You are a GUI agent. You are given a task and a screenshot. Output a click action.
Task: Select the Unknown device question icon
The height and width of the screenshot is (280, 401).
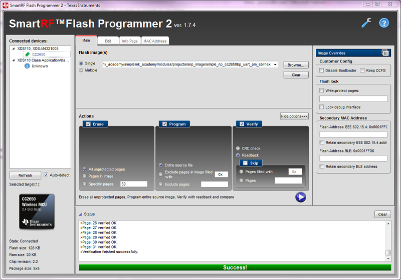(27, 66)
